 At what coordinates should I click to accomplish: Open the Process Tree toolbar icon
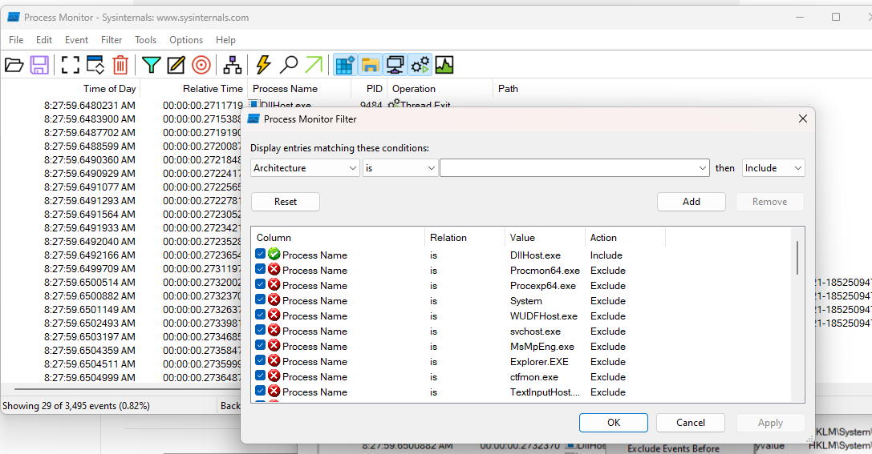tap(232, 65)
